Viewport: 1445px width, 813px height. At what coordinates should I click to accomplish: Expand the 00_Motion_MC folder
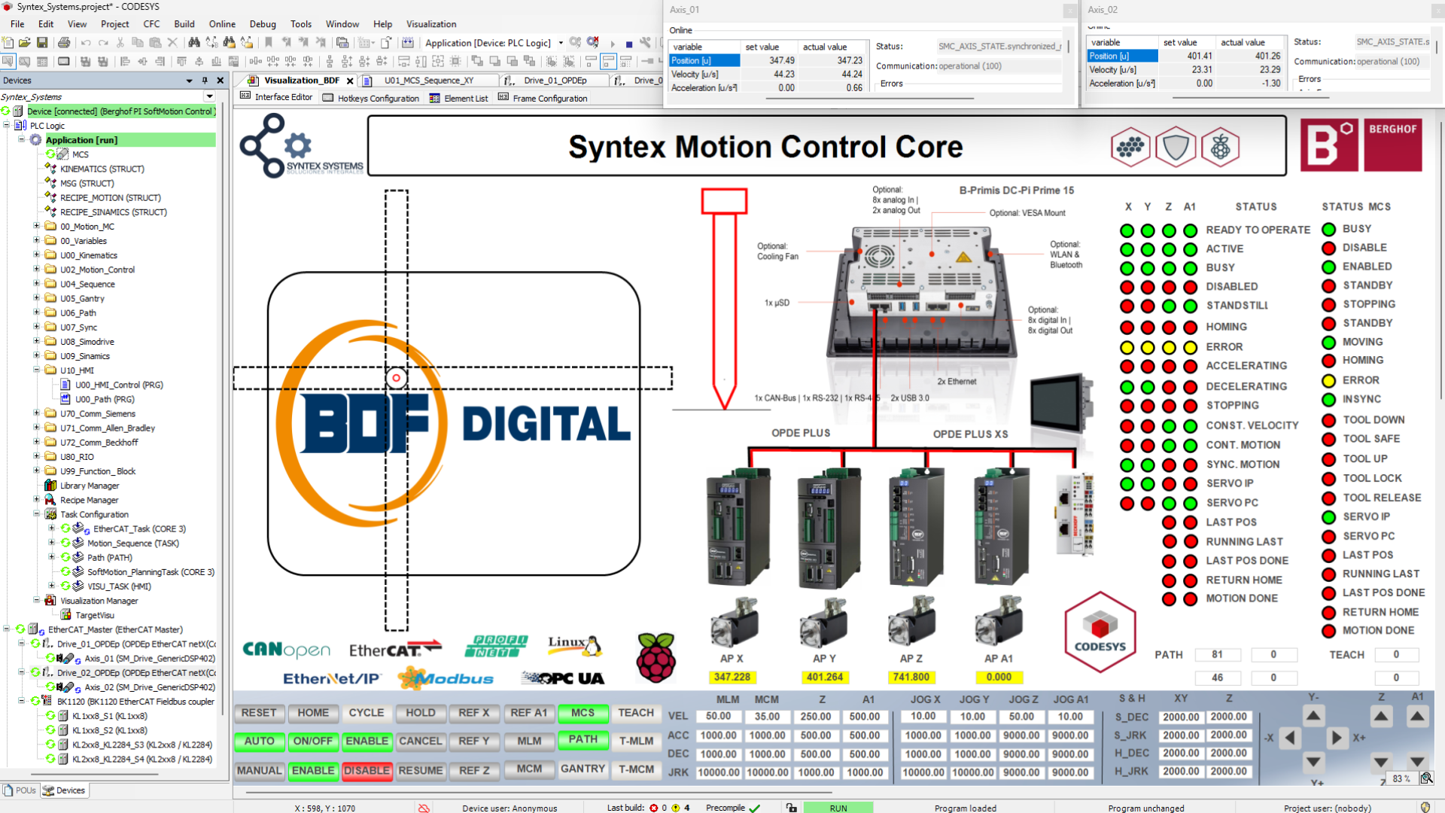[x=36, y=226]
